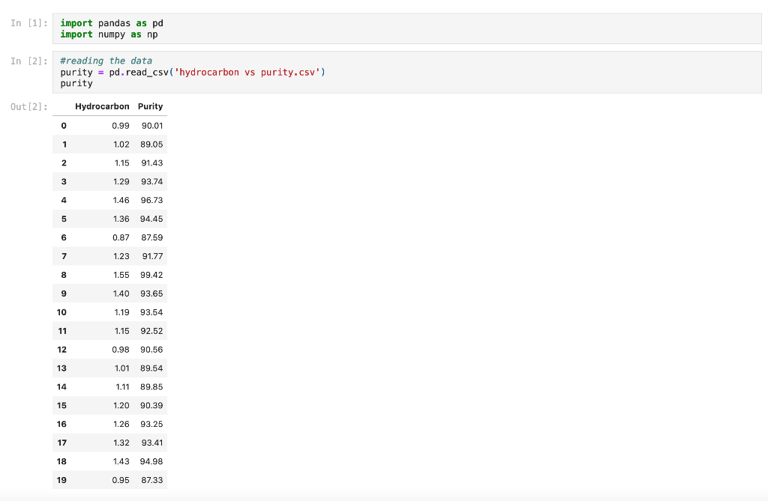
Task: Click the Purity value 99.42
Action: click(149, 275)
